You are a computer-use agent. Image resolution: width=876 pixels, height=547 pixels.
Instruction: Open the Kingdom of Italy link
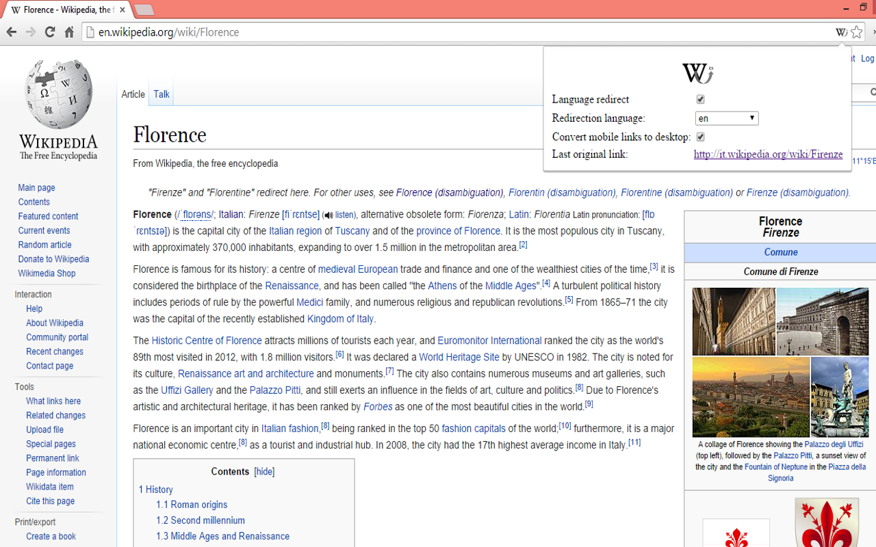point(340,319)
